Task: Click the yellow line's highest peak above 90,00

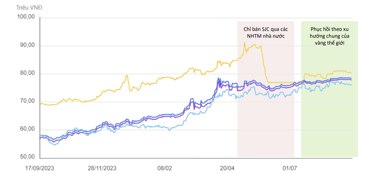Action: coord(244,43)
